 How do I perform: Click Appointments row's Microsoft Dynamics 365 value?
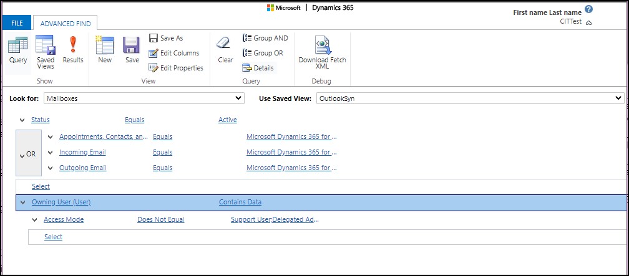click(291, 136)
